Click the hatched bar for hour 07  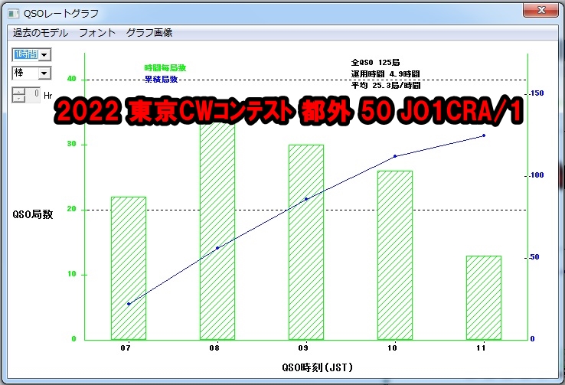129,268
